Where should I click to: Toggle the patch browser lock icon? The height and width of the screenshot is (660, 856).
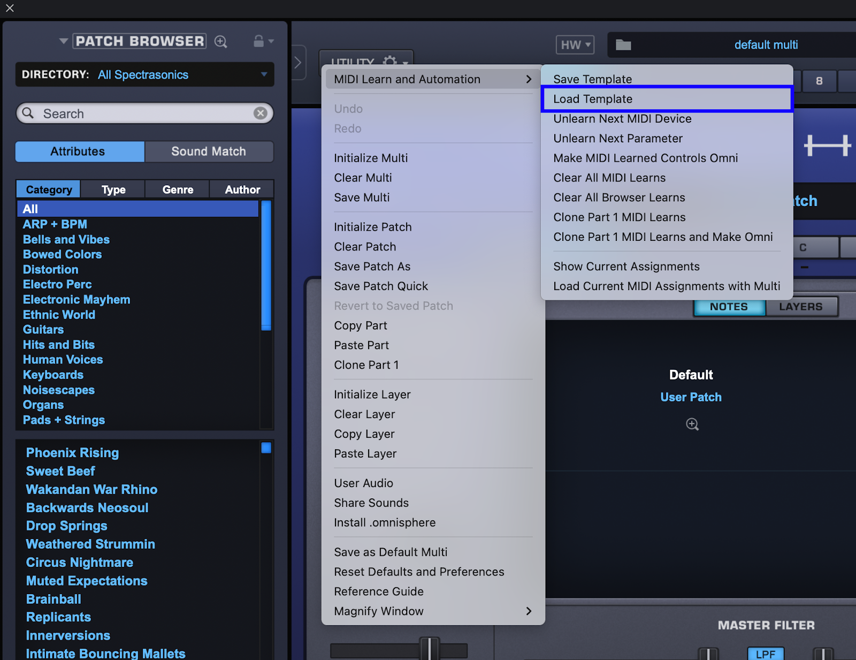pos(258,41)
